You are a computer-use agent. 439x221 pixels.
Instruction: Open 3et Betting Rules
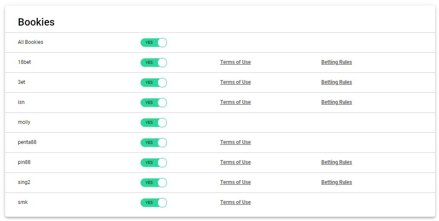[x=336, y=82]
